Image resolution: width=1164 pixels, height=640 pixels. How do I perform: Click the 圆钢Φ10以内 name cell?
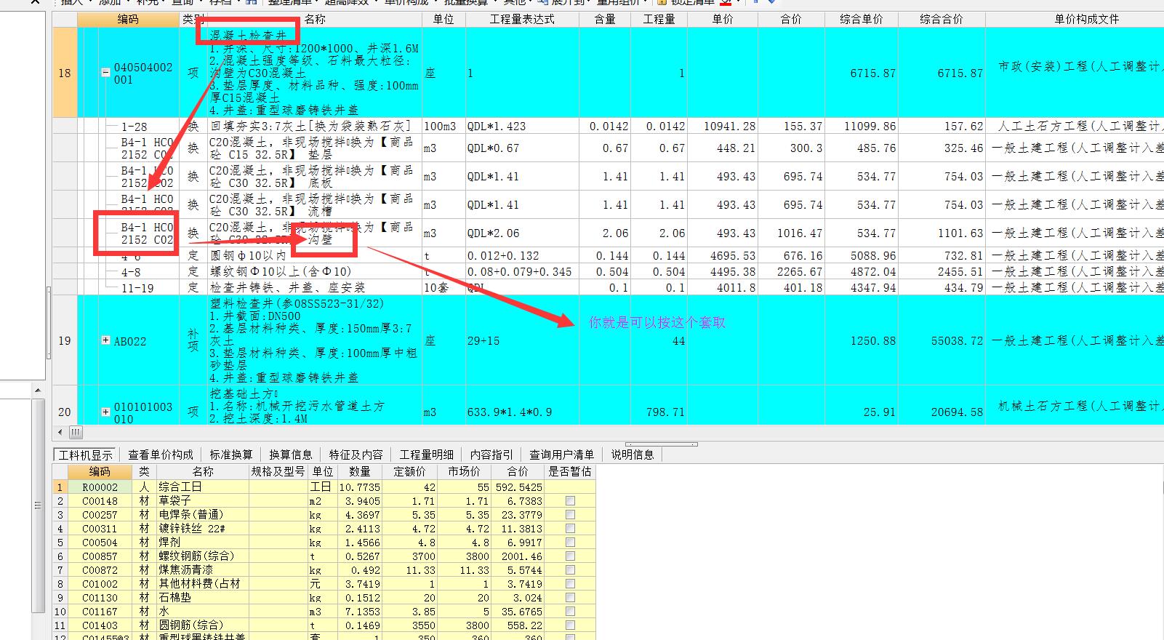(x=315, y=255)
